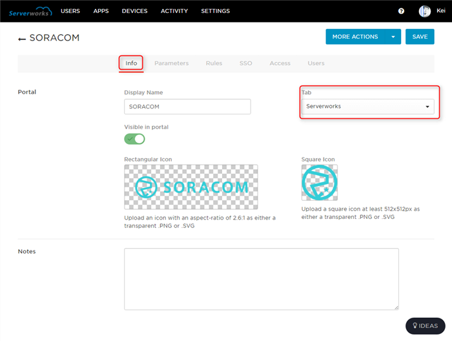Go back using the left arrow

(22, 39)
